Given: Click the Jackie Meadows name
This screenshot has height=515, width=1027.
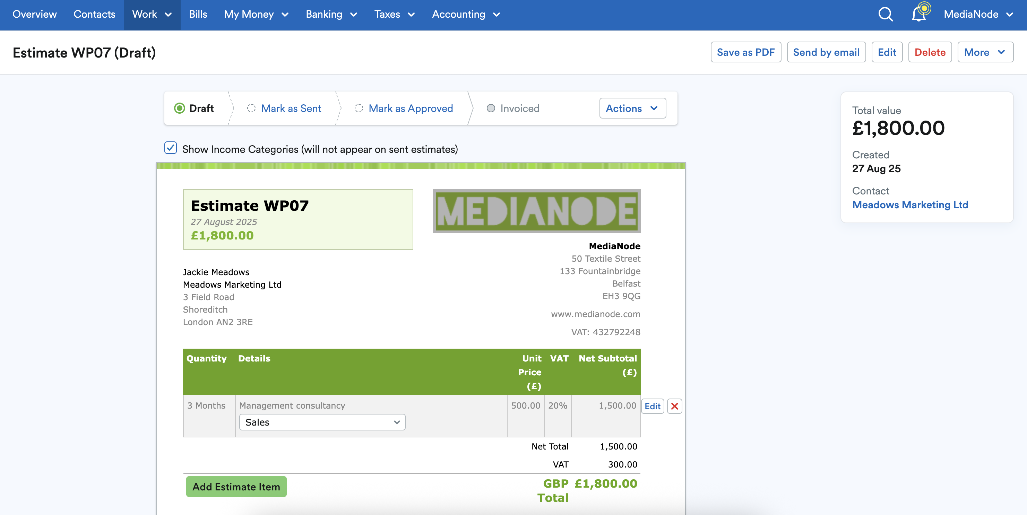Looking at the screenshot, I should click(x=216, y=272).
